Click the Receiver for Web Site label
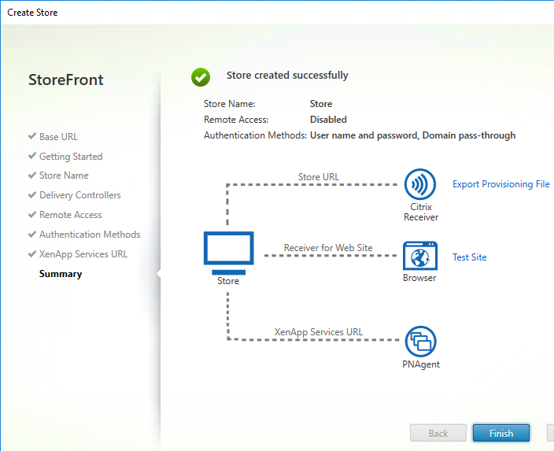 328,248
